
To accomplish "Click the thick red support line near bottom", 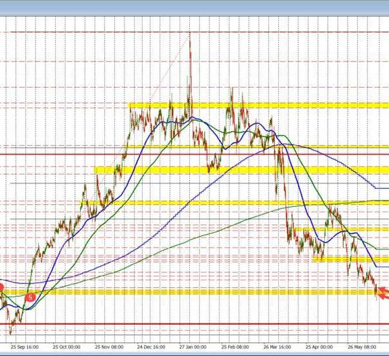I will click(x=194, y=325).
